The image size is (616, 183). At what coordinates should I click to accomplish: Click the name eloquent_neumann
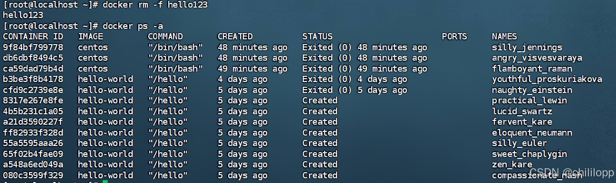click(x=532, y=133)
